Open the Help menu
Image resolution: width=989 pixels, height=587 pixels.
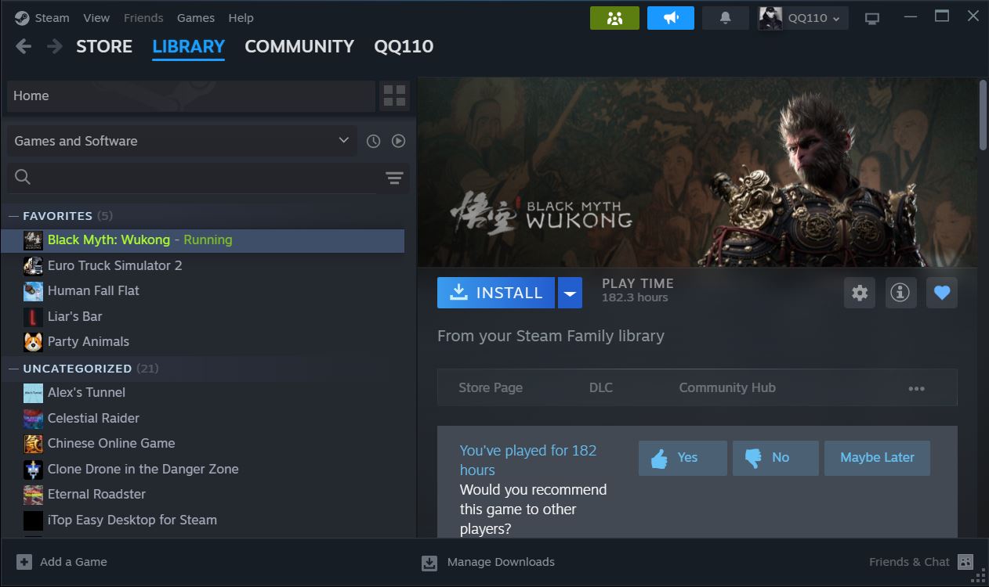click(241, 17)
